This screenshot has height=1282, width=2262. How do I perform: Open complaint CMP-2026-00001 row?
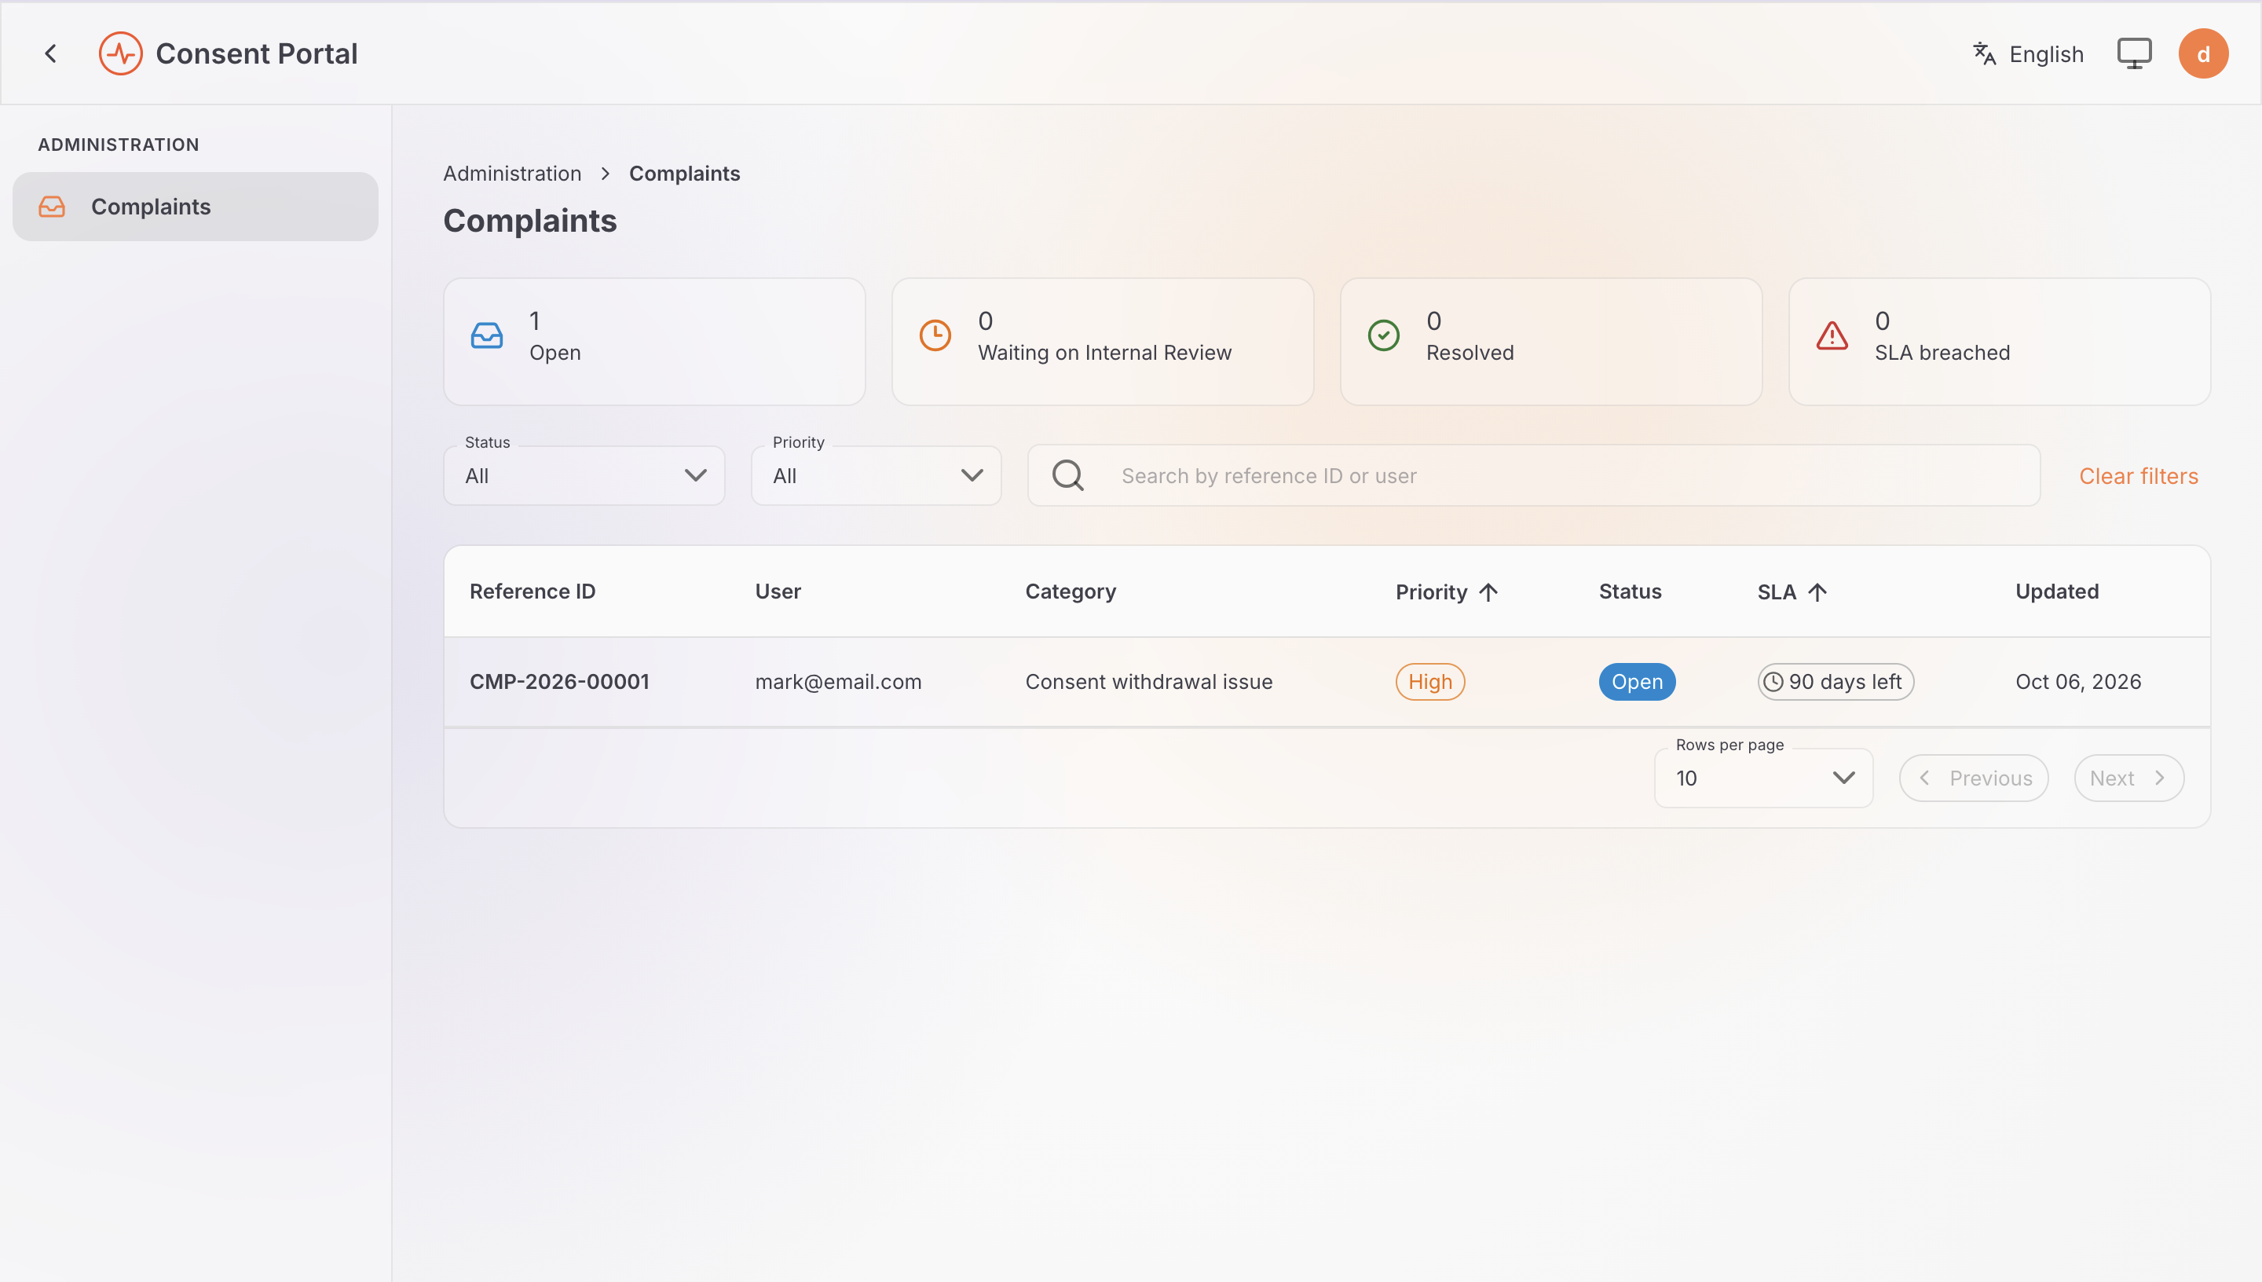click(x=1327, y=683)
